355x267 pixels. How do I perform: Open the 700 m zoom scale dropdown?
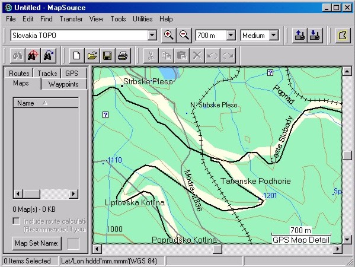click(231, 36)
